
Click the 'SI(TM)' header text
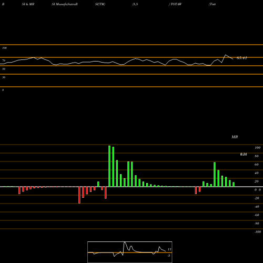click(100, 4)
